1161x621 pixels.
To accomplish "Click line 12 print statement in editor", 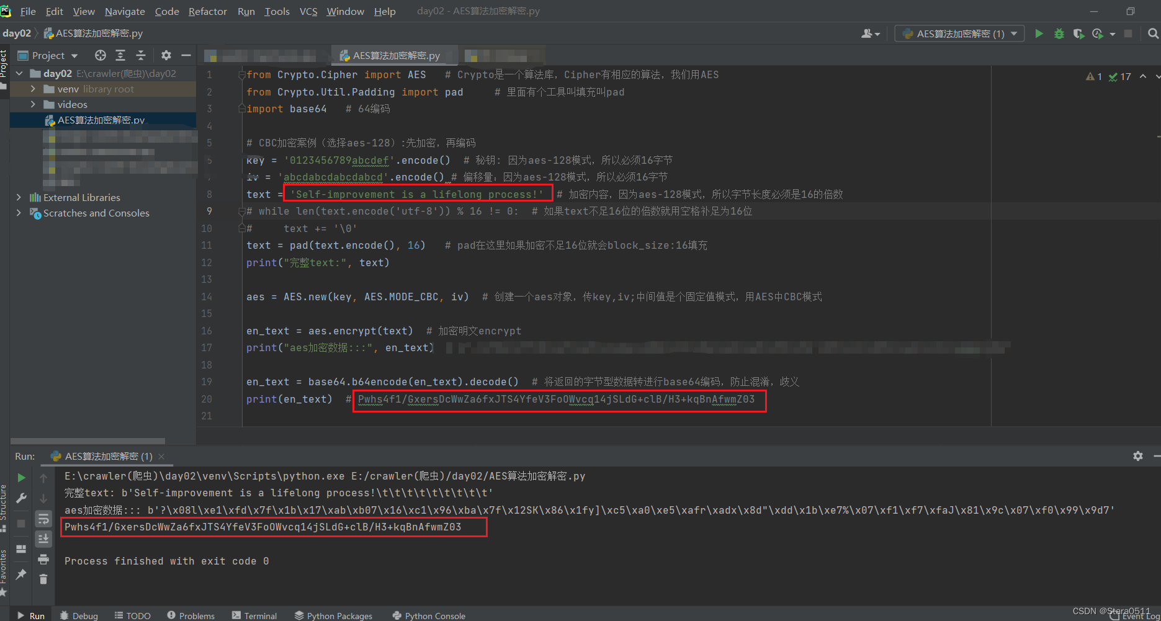I will [x=318, y=262].
